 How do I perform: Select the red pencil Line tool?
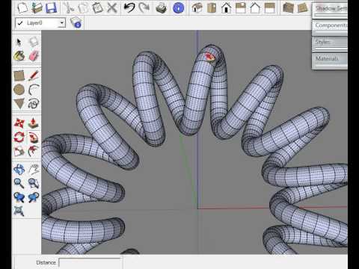pyautogui.click(x=34, y=75)
